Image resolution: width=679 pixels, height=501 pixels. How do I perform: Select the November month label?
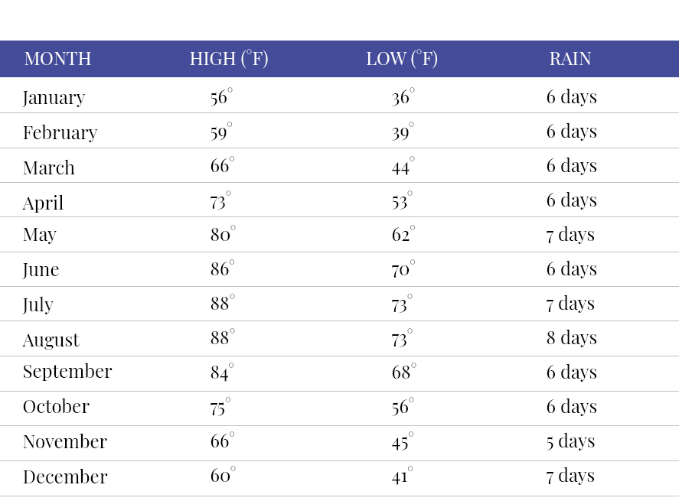pos(65,441)
